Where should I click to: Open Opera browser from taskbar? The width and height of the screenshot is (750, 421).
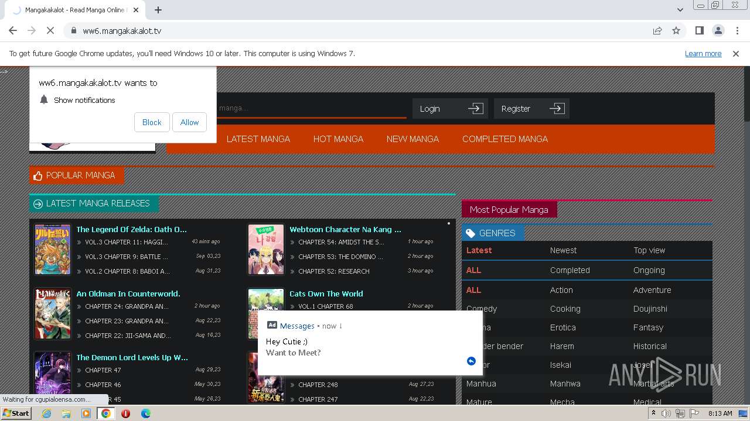coord(125,413)
